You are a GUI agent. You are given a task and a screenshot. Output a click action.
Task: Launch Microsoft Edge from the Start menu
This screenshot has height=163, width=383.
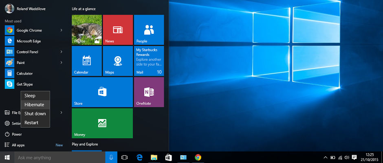(x=29, y=41)
